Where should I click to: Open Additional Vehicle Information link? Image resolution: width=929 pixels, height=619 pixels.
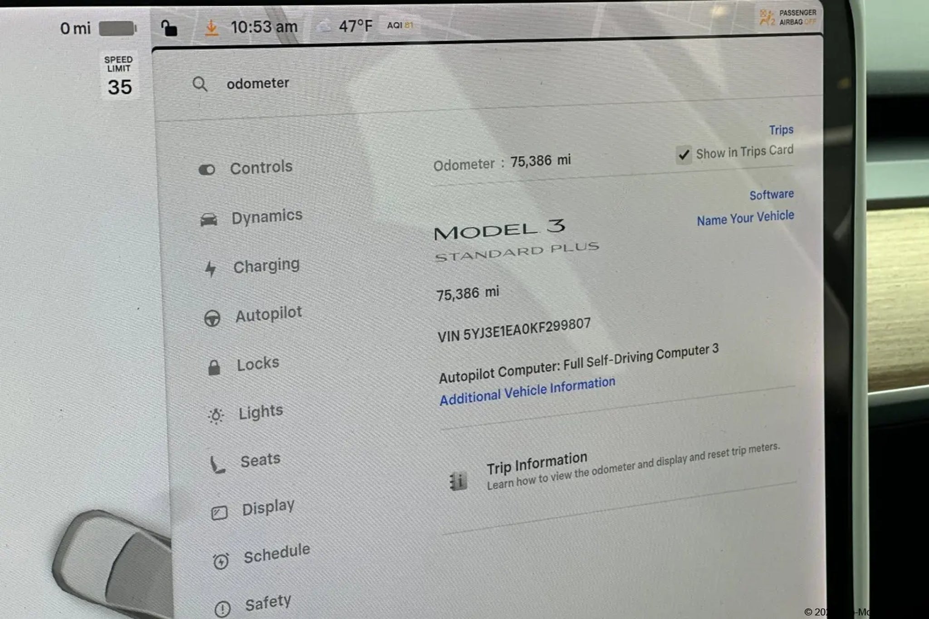[x=528, y=390]
